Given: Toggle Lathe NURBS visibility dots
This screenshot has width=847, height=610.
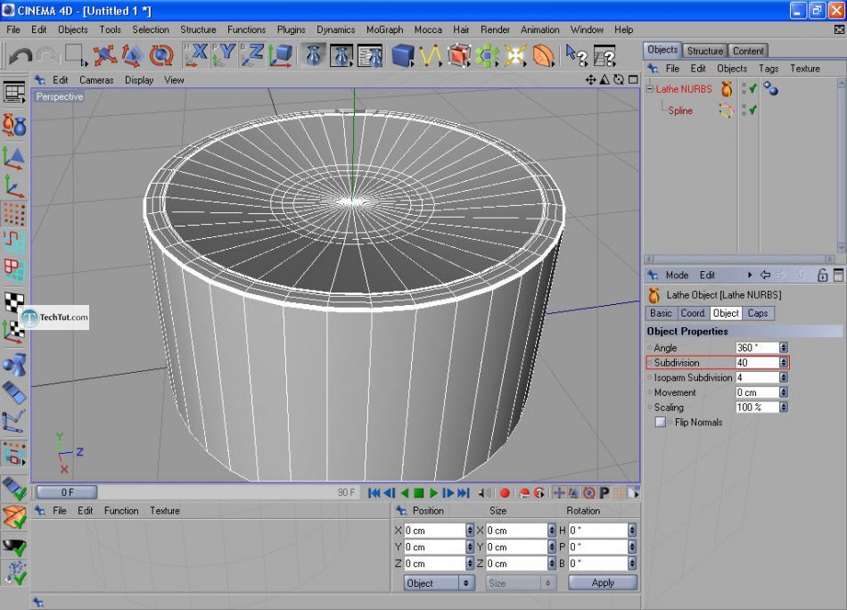Looking at the screenshot, I should [744, 88].
